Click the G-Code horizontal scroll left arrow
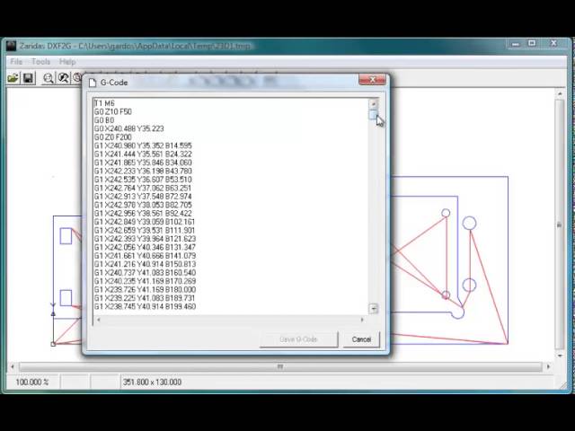Image resolution: width=575 pixels, height=431 pixels. pyautogui.click(x=98, y=320)
